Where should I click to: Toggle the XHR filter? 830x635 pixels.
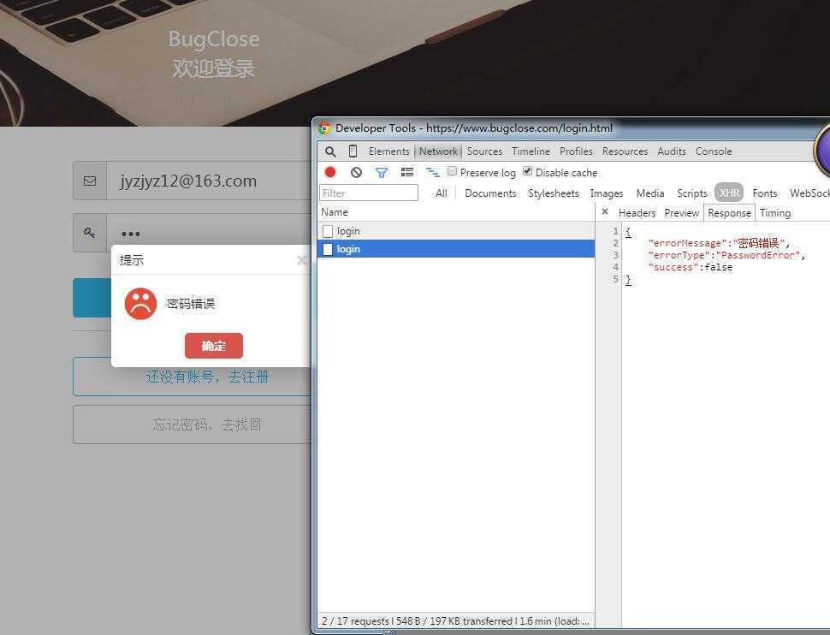click(729, 193)
